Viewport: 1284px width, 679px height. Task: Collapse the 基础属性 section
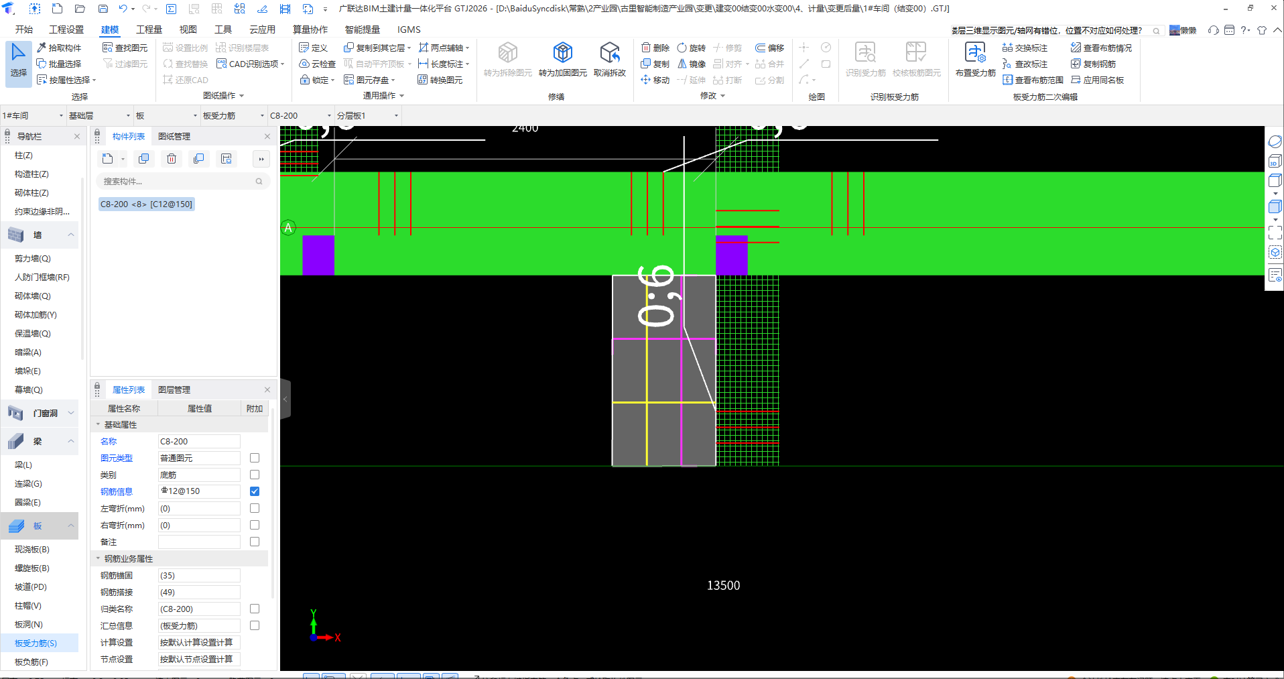pos(98,424)
